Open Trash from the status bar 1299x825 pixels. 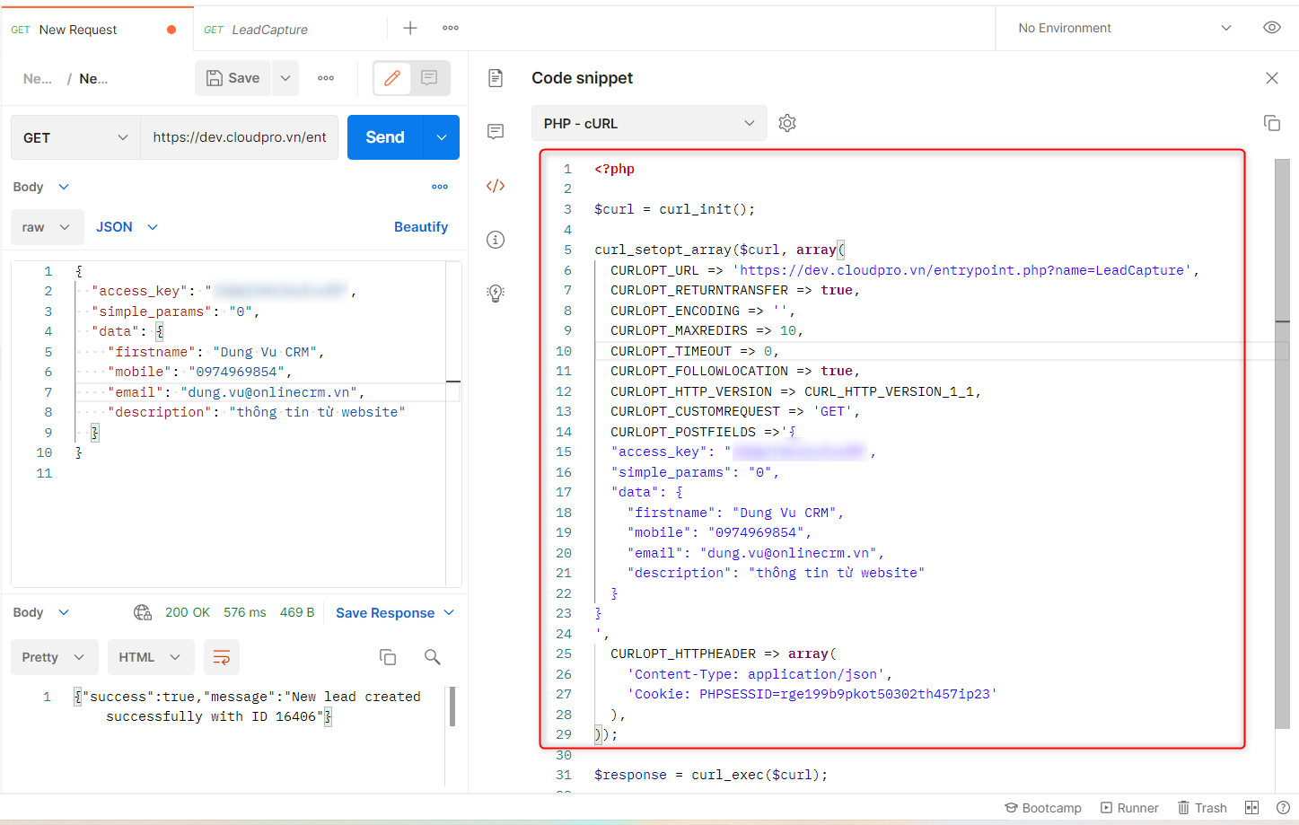tap(1202, 808)
